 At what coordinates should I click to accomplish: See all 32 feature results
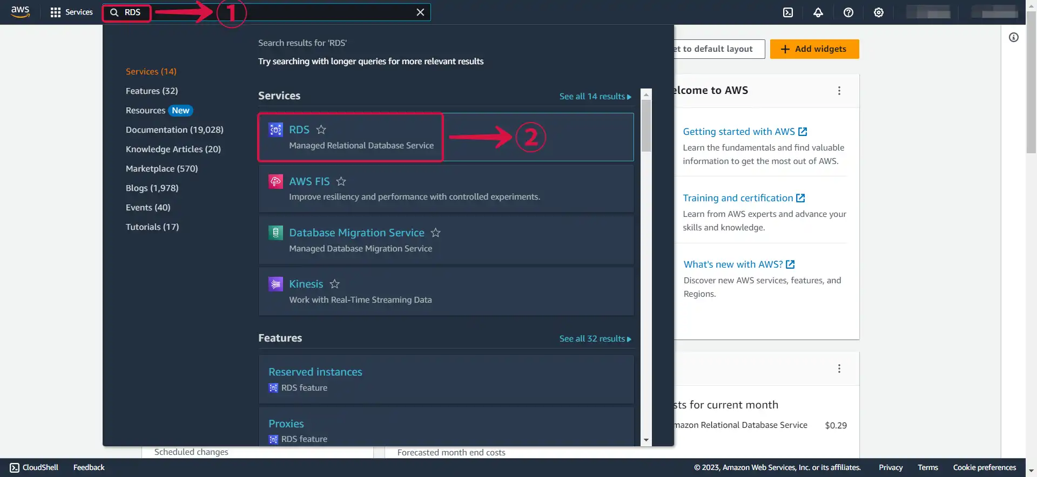click(595, 338)
